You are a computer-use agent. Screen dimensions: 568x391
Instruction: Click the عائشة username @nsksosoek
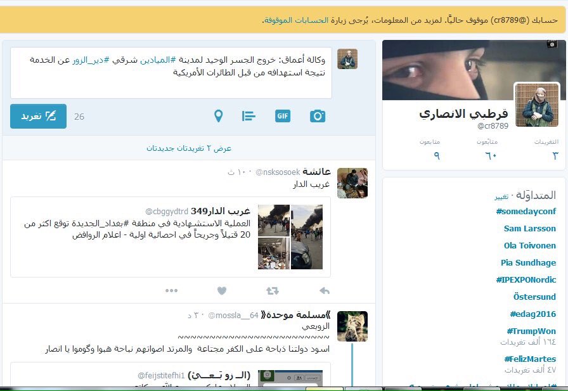pos(278,172)
